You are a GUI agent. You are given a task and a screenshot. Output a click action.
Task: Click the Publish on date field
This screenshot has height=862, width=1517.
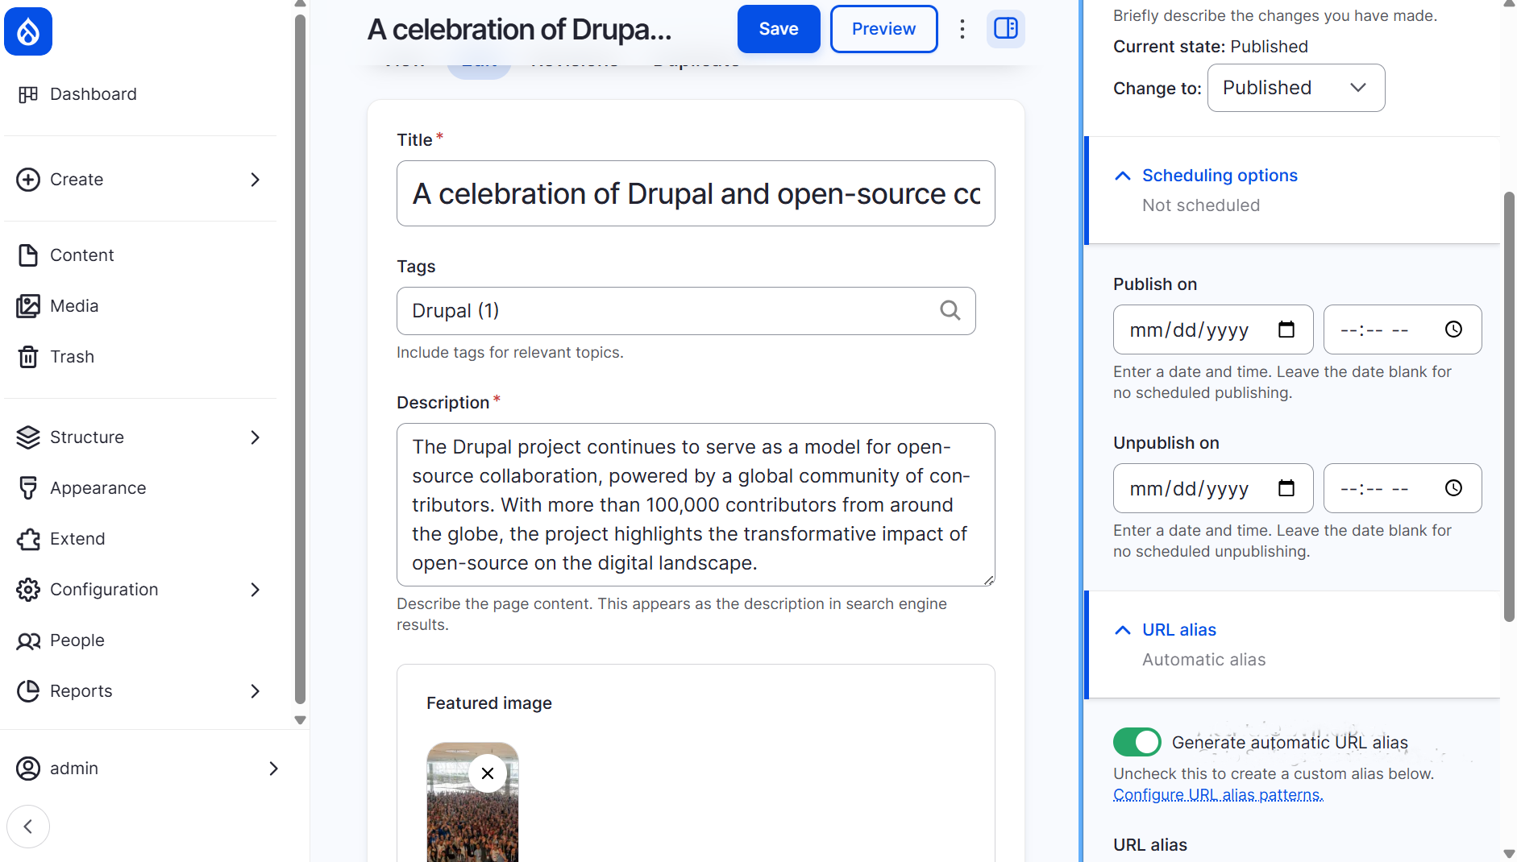[x=1213, y=329]
